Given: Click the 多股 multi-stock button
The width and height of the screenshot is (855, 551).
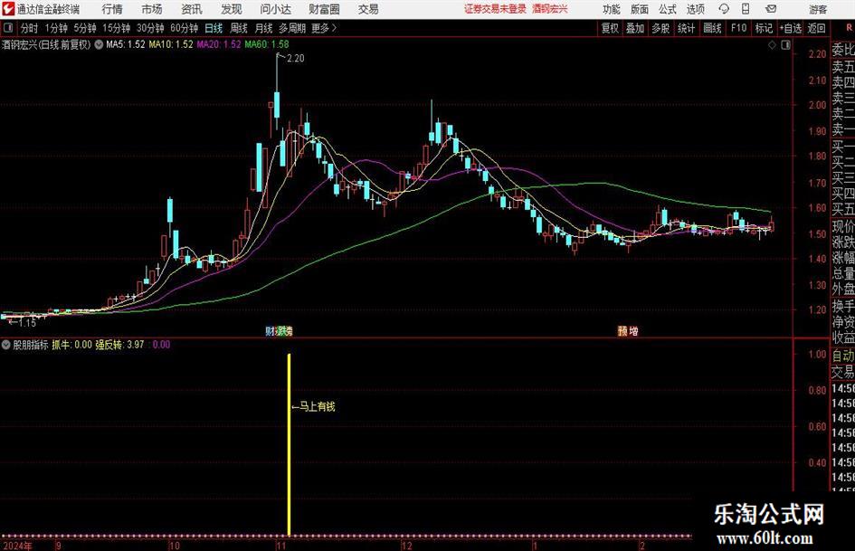Looking at the screenshot, I should 660,28.
